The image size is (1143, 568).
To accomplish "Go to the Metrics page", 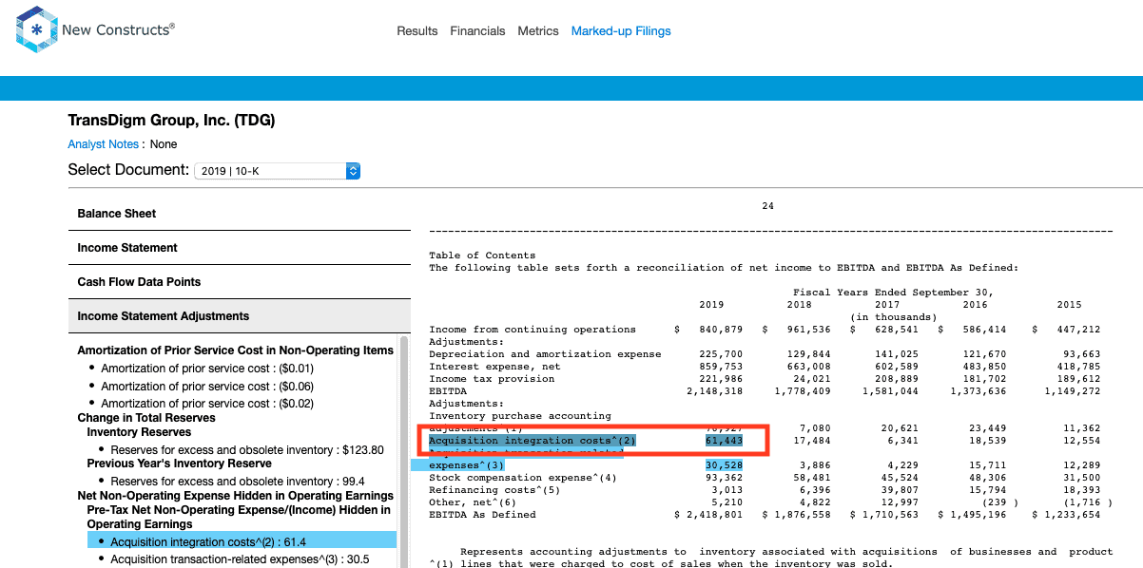I will click(x=538, y=31).
